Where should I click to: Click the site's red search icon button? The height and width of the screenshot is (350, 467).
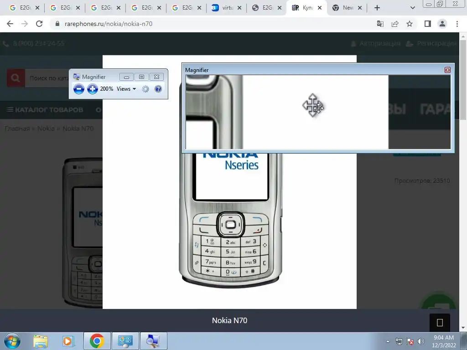(x=16, y=78)
